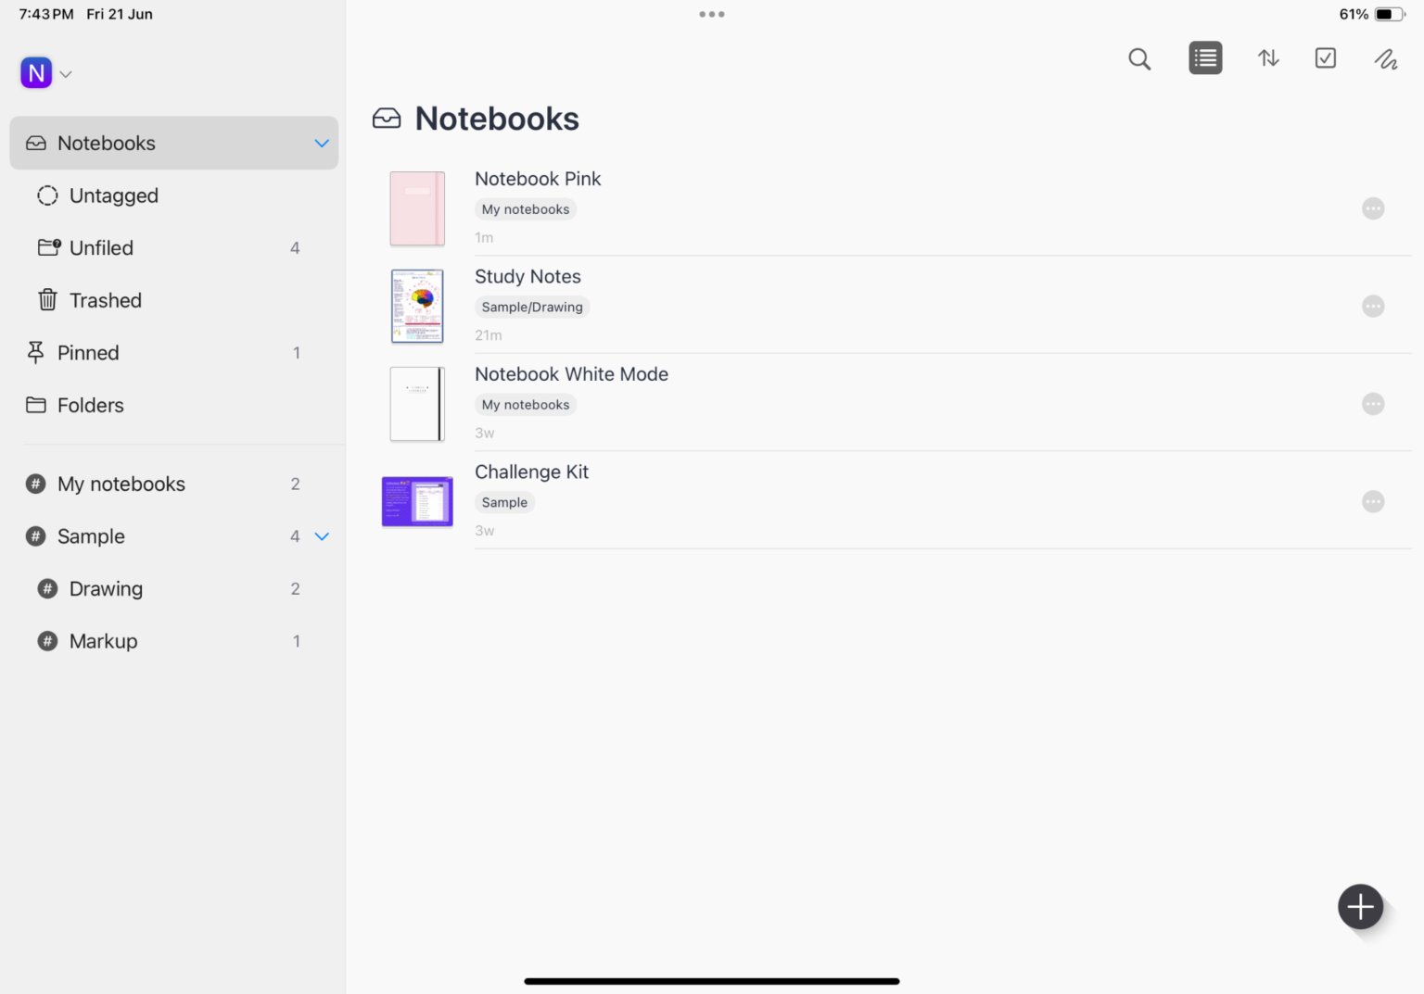Click the Notebooks inbox icon
1424x994 pixels.
click(386, 118)
